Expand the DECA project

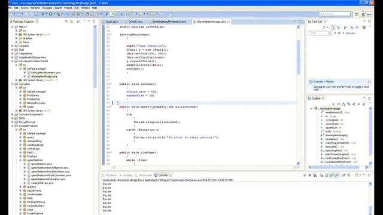pos(12,118)
